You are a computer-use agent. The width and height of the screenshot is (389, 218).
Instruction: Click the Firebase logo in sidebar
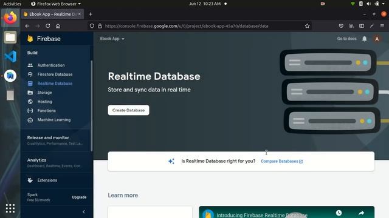[30, 39]
